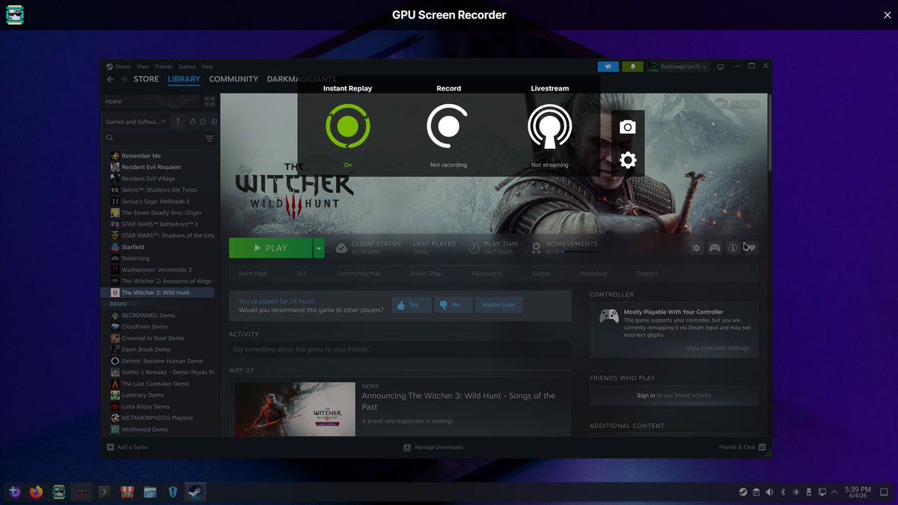Recommend the game with Yes thumbs-up

pyautogui.click(x=411, y=305)
